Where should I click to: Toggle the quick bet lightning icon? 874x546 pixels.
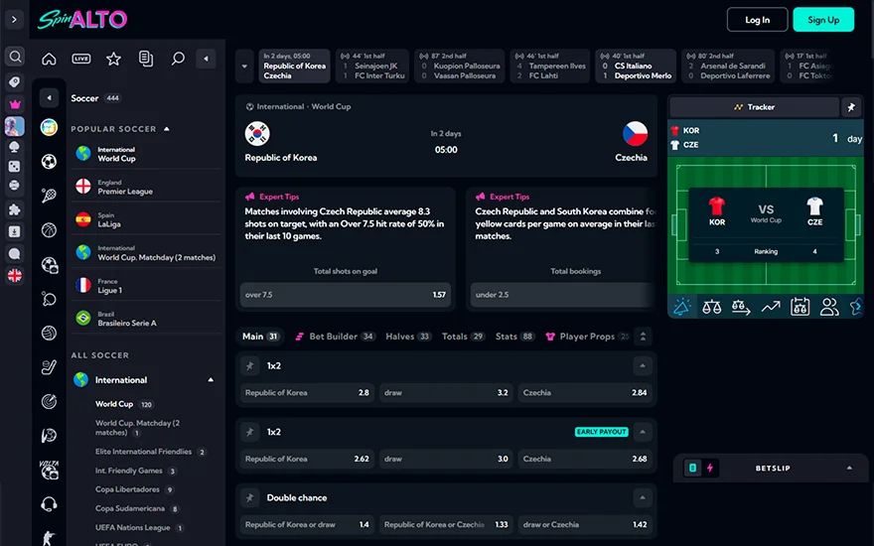[x=710, y=468]
